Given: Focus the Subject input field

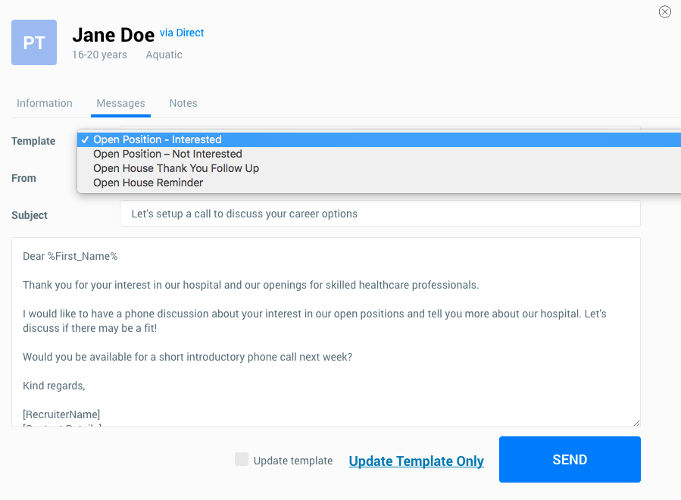Looking at the screenshot, I should click(380, 214).
